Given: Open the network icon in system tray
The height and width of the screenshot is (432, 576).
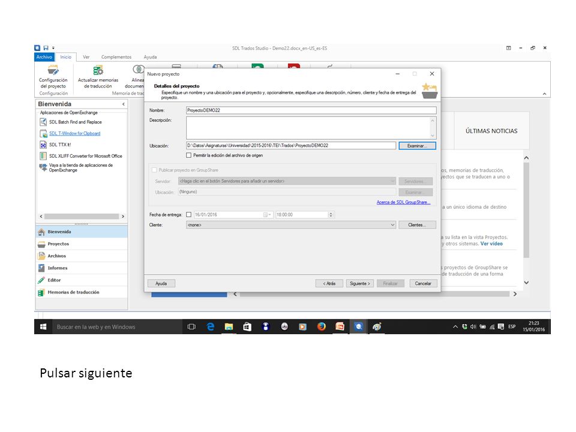Looking at the screenshot, I should point(492,326).
